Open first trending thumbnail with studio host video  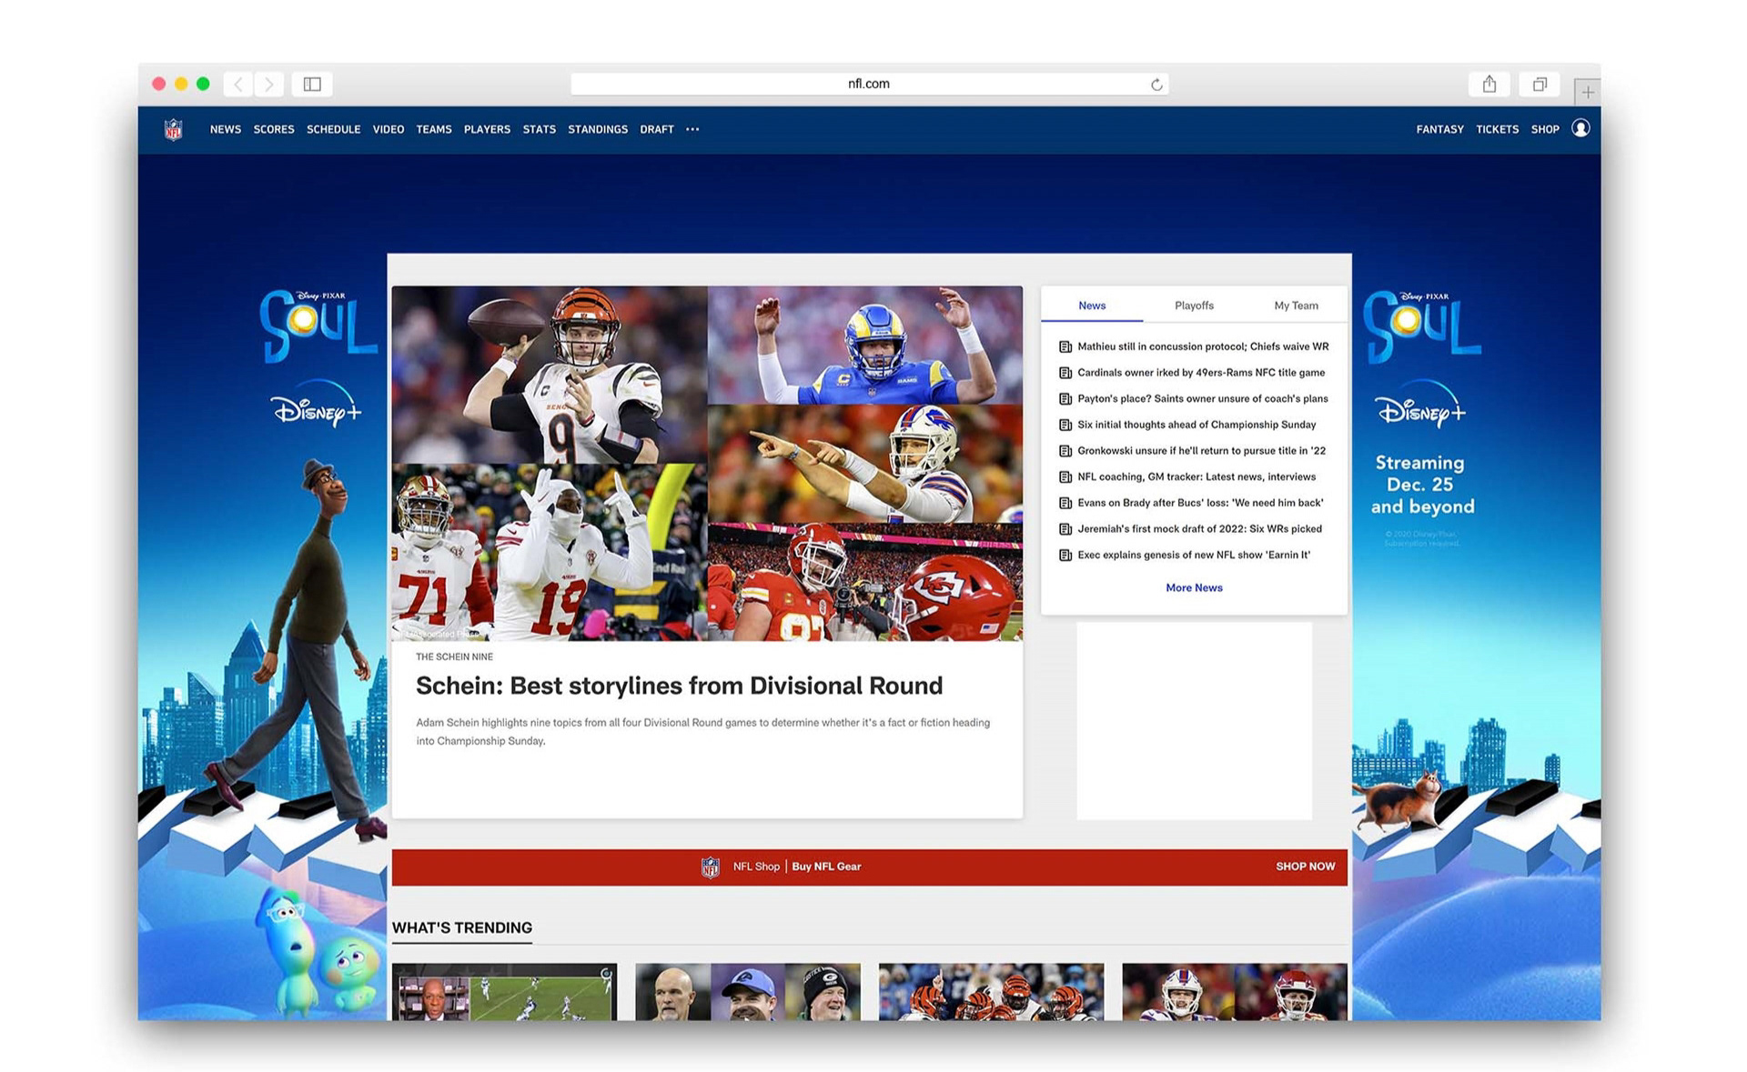coord(504,992)
